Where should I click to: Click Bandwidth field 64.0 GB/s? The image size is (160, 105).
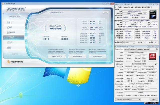tap(151, 81)
